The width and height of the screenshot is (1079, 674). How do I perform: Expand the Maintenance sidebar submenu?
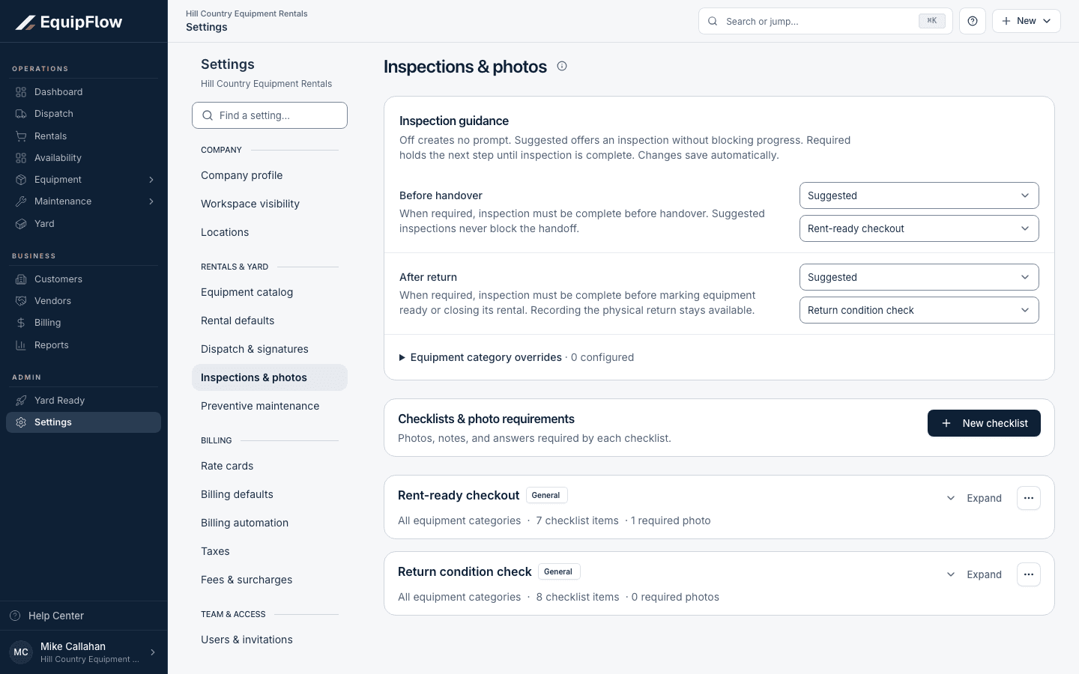coord(151,201)
